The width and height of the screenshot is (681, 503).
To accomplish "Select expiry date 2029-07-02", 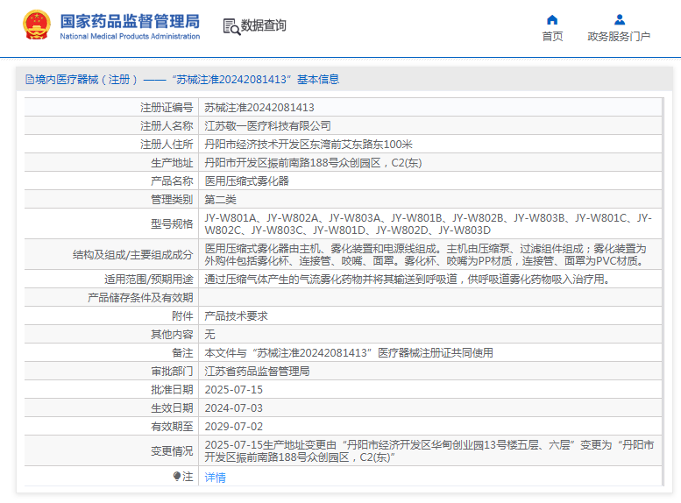I will [x=234, y=427].
